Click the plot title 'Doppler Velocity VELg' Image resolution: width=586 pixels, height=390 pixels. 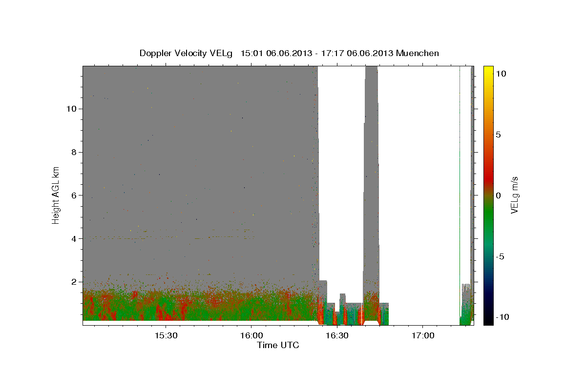[x=187, y=53]
